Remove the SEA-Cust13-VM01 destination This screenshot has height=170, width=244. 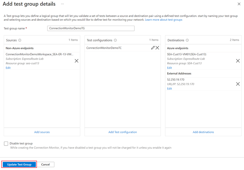tap(238, 61)
